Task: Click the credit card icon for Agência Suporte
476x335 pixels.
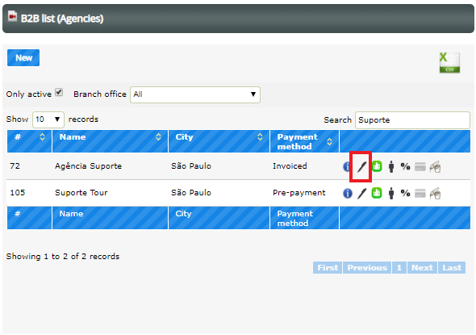Action: (x=420, y=167)
